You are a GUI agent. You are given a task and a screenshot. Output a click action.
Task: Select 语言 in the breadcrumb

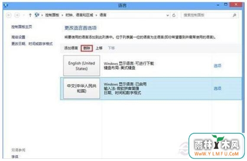(103, 15)
